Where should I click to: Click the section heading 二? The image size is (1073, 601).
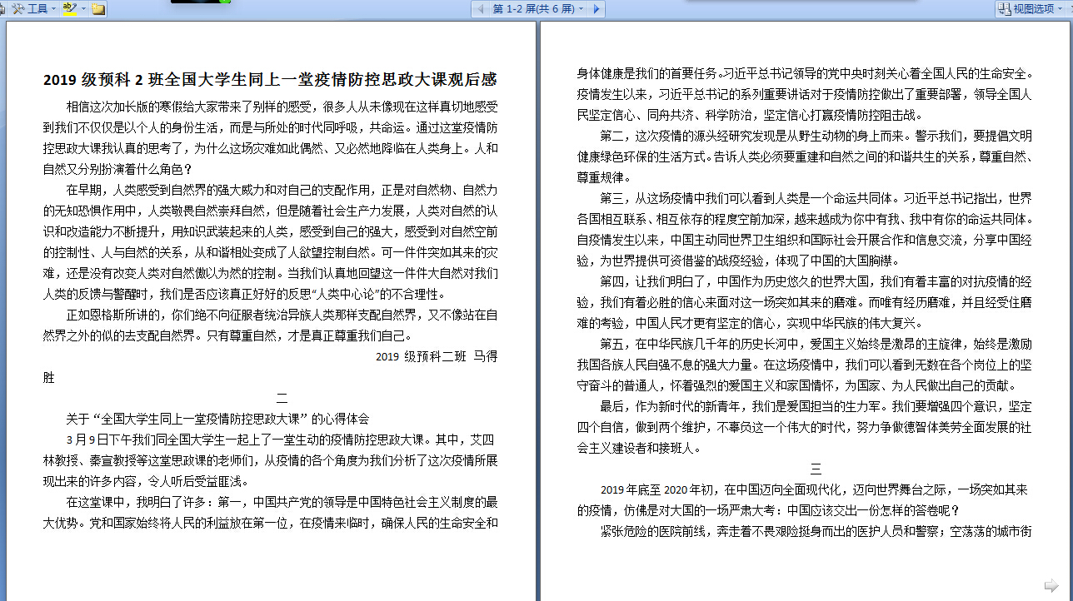click(x=282, y=398)
